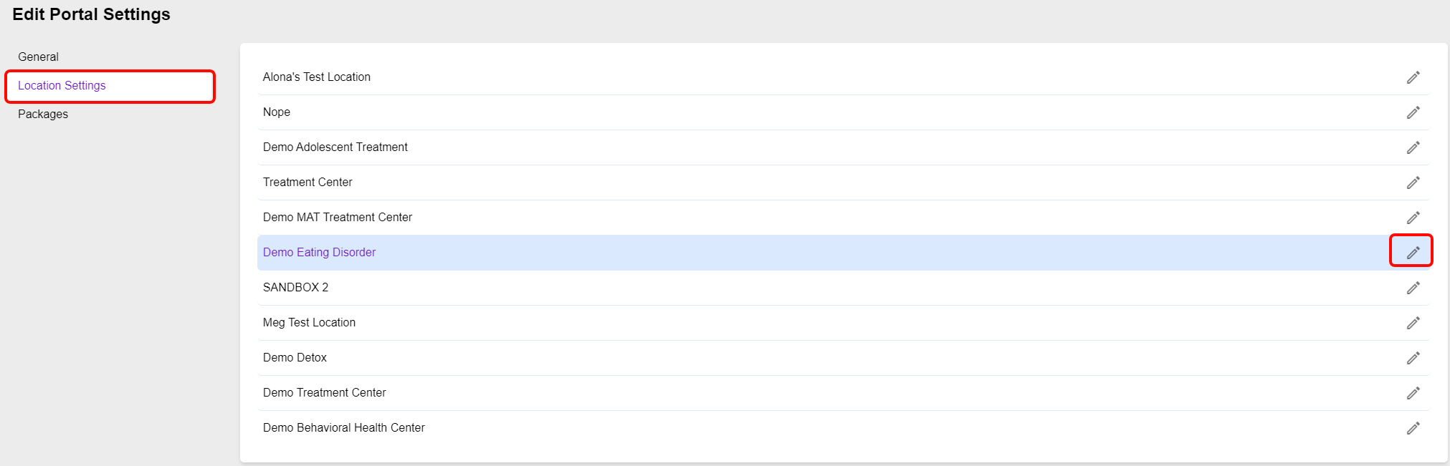This screenshot has width=1450, height=466.
Task: Click the pencil icon for Demo Detox
Action: (x=1413, y=358)
